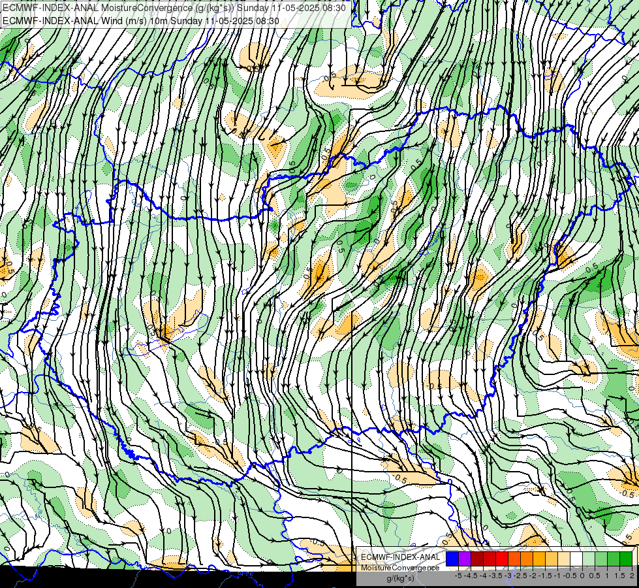Click the ECMWF-INDEX-ANAL label in the legend

click(x=400, y=557)
